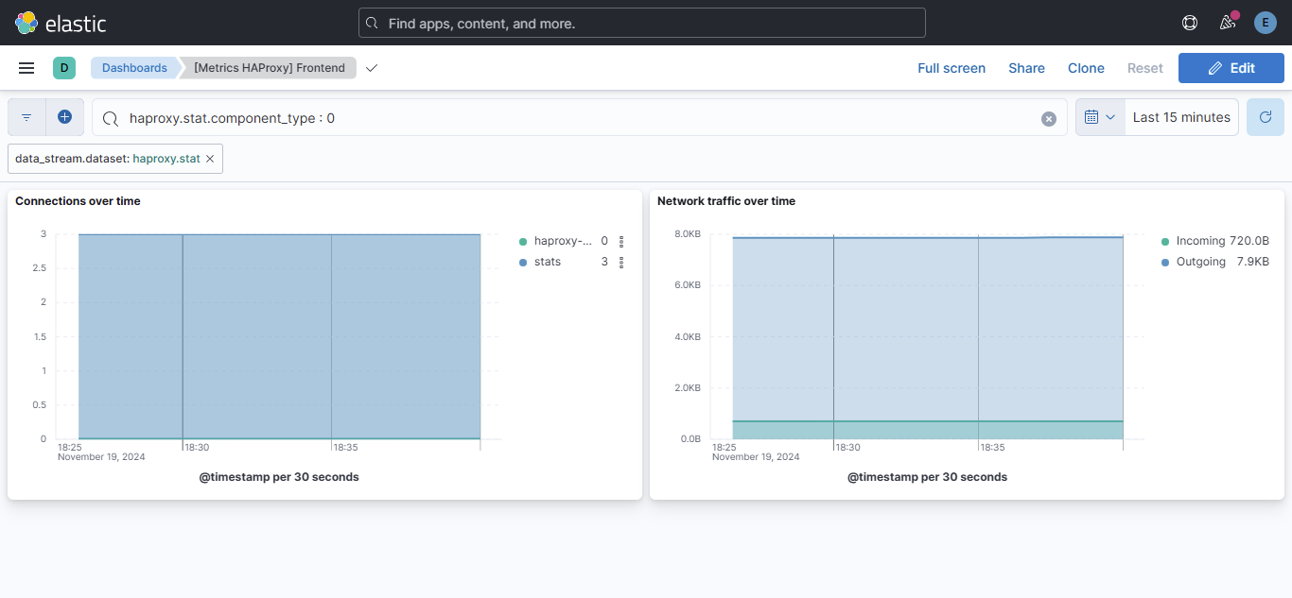The height and width of the screenshot is (598, 1292).
Task: Clear the haproxy.stat.component_type query
Action: [1048, 118]
